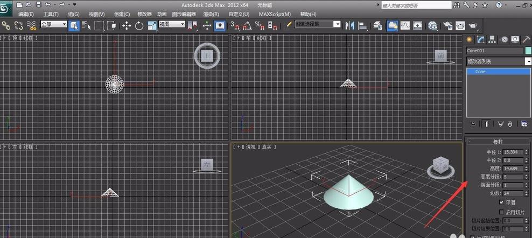
Task: Toggle Window/Crossing selection mode
Action: 111,25
